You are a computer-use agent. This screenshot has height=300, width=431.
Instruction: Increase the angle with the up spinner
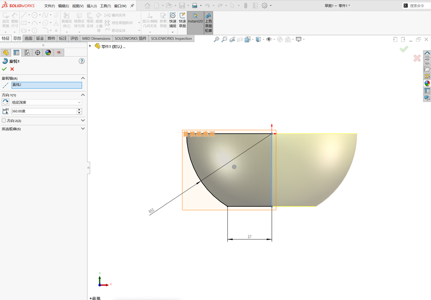click(x=80, y=110)
